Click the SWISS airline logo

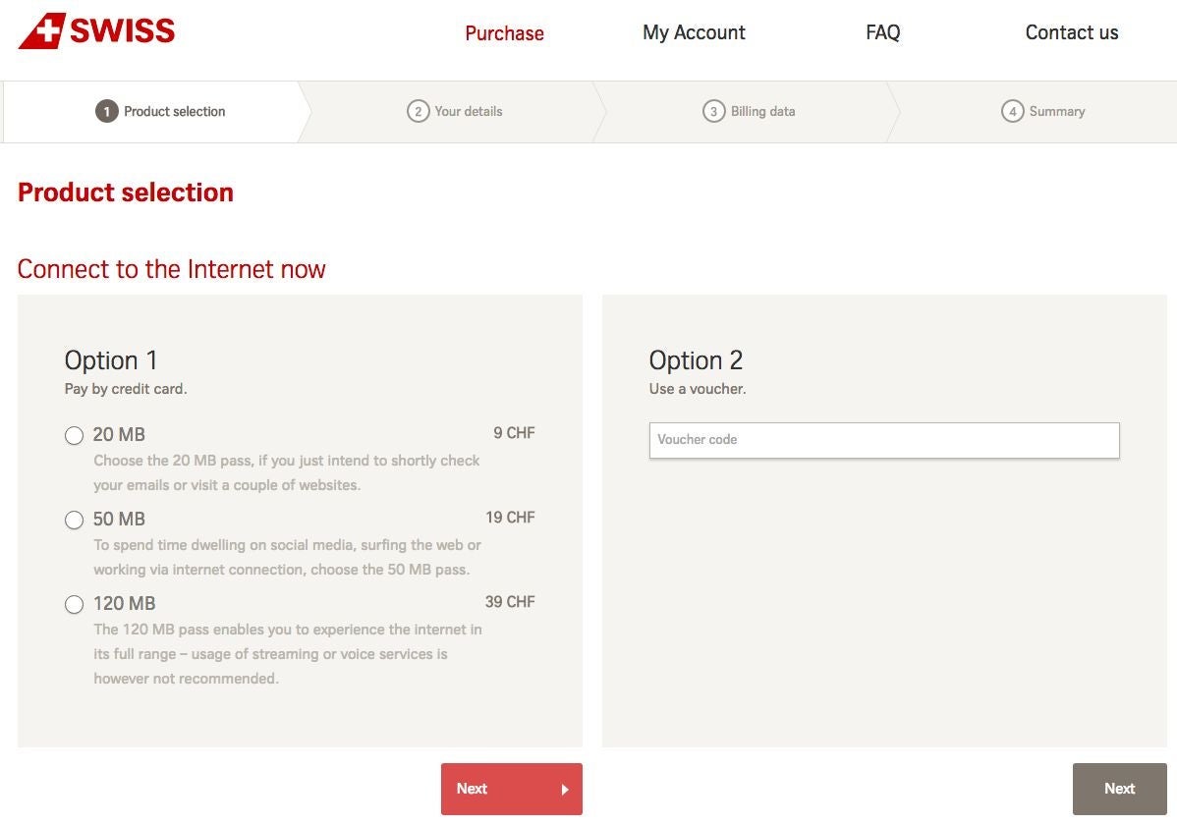(97, 30)
